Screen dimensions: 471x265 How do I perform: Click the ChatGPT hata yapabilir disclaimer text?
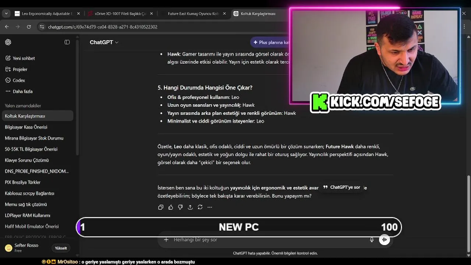coord(275,253)
